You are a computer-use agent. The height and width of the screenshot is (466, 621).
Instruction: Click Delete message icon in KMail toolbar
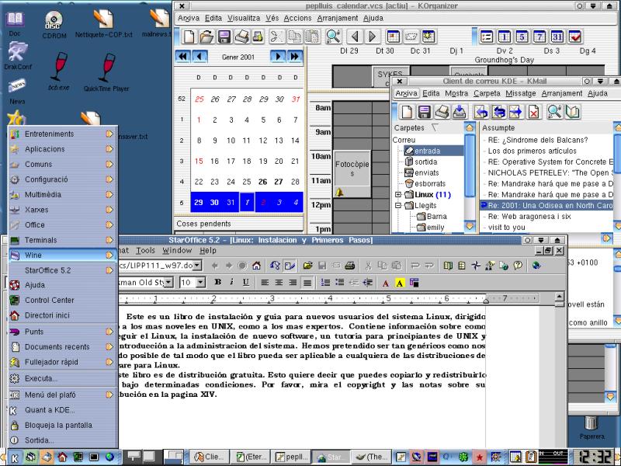pos(534,112)
